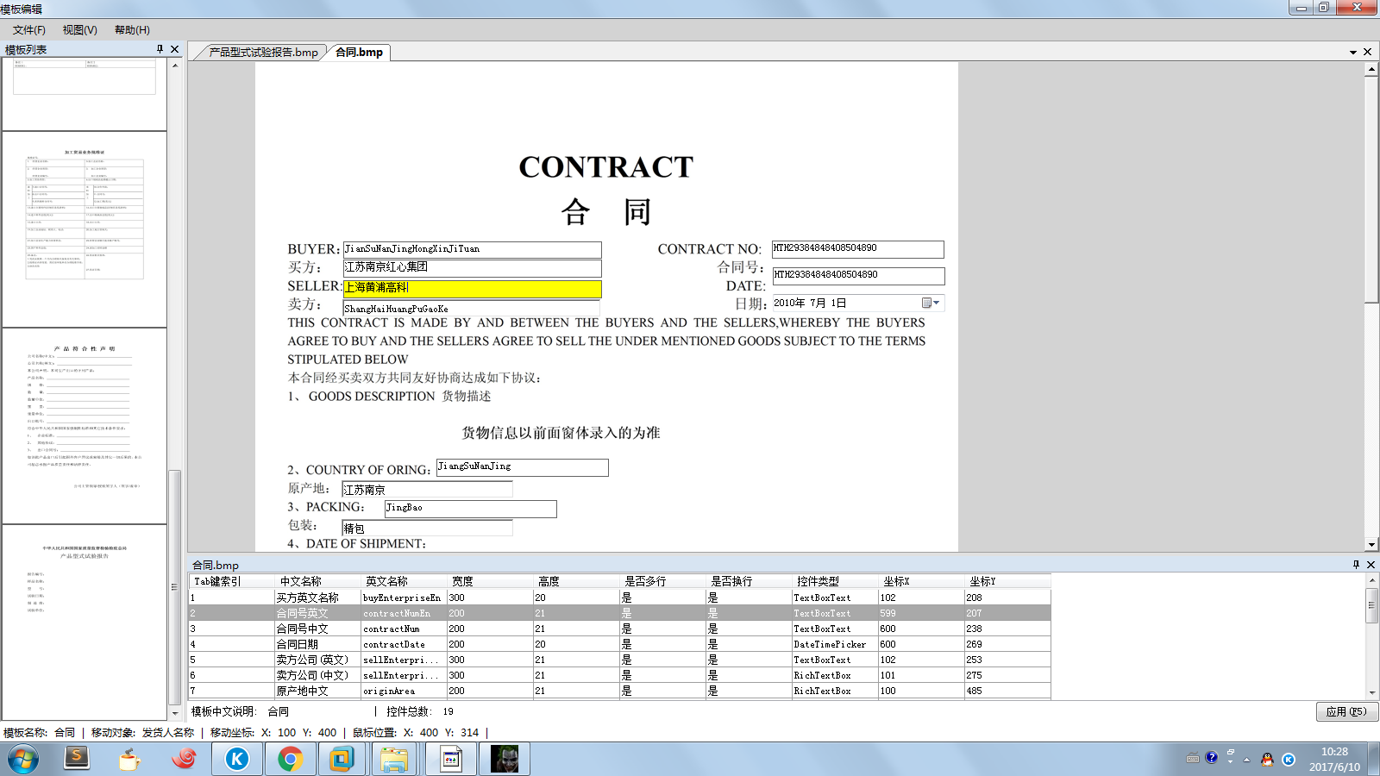Screen dimensions: 1380x776
Task: Click the yellow highlighted SELLER field
Action: [472, 288]
